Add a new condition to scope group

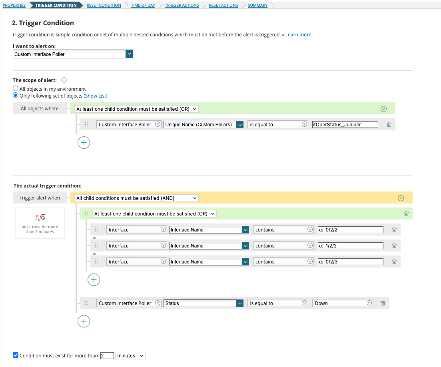point(84,143)
